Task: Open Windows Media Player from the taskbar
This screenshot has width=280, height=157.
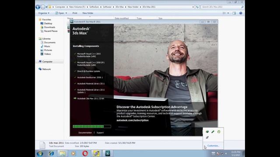Action: click(x=73, y=153)
